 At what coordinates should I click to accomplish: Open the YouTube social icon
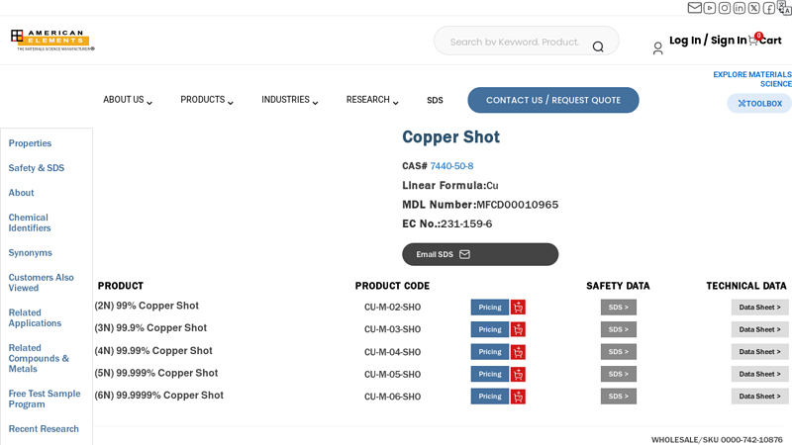pos(709,8)
